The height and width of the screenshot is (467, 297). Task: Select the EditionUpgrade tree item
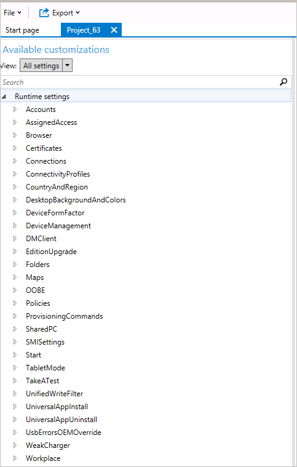51,252
